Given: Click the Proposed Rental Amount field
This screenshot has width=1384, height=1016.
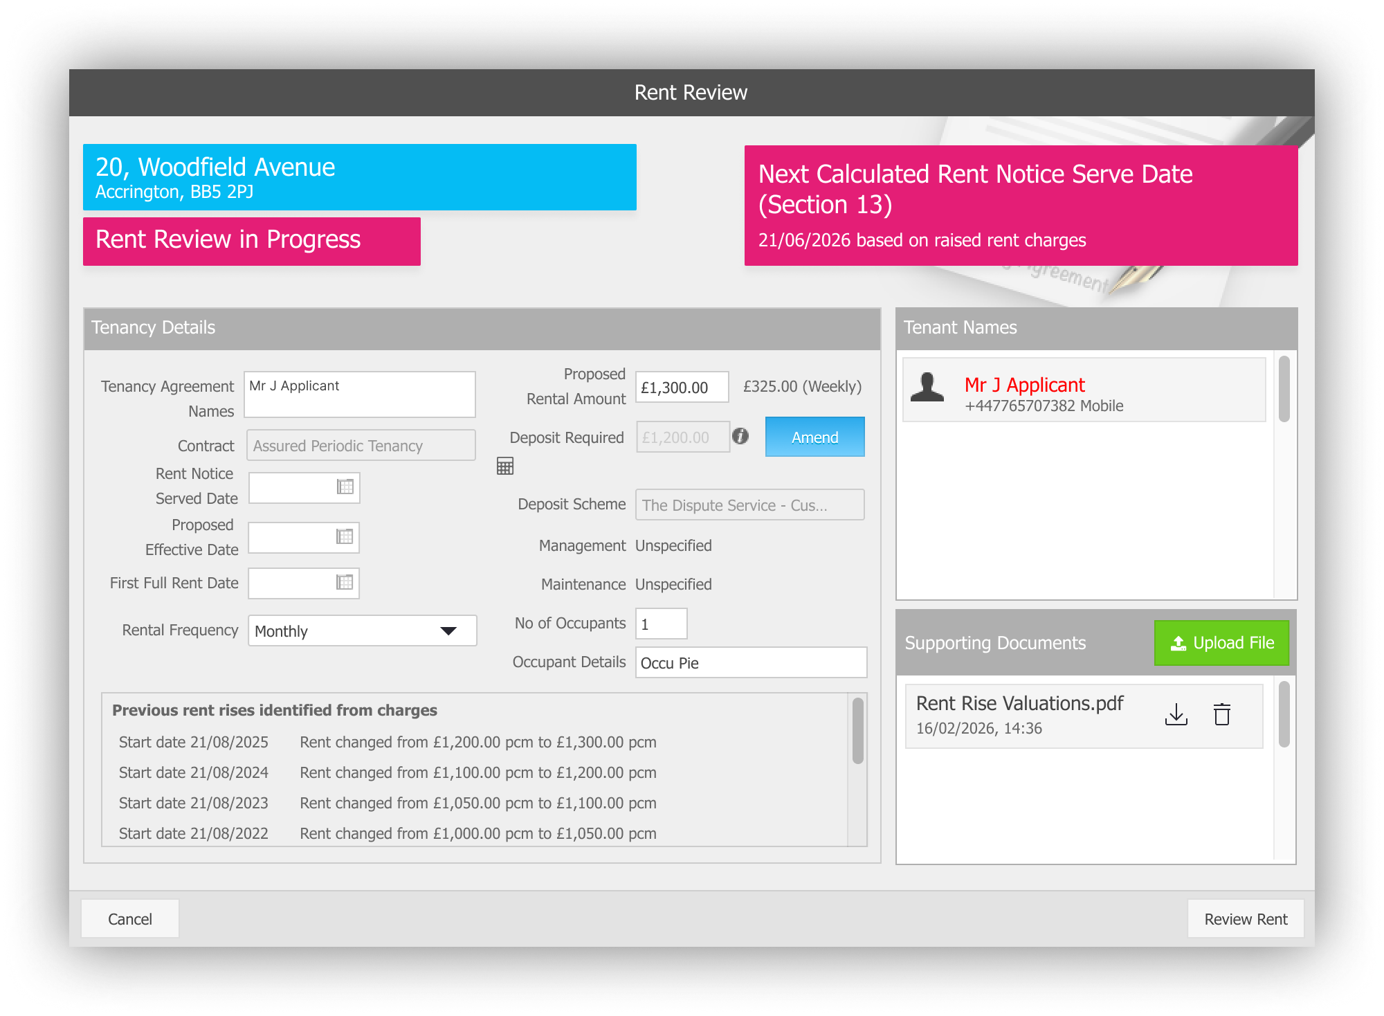Looking at the screenshot, I should coord(682,387).
